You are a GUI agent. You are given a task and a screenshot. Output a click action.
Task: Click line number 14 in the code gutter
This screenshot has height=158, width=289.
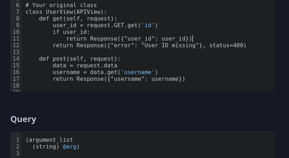(16, 59)
